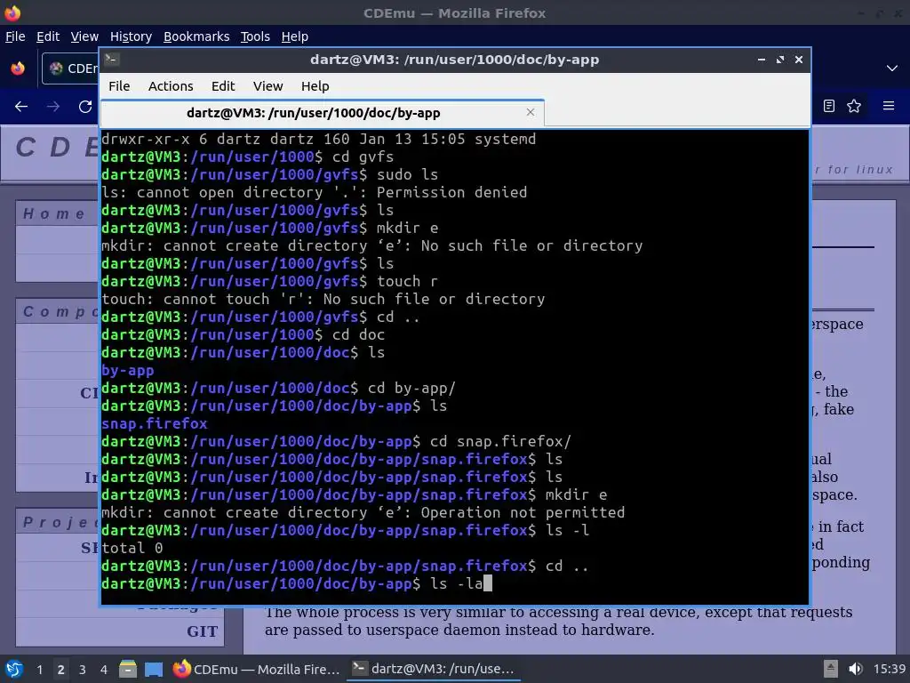Image resolution: width=910 pixels, height=683 pixels.
Task: Click show desktop icon in taskbar
Action: click(153, 669)
